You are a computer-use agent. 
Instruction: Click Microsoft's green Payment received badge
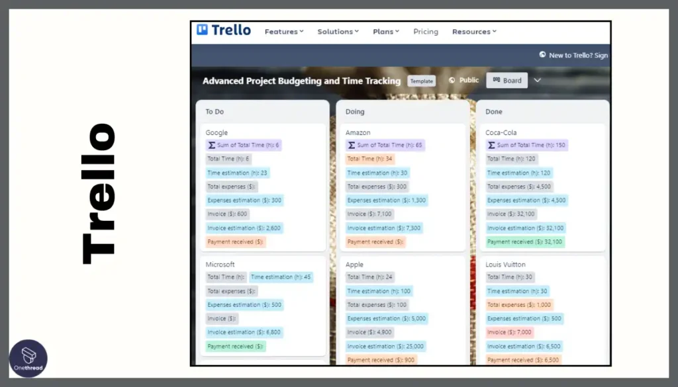[x=235, y=346]
